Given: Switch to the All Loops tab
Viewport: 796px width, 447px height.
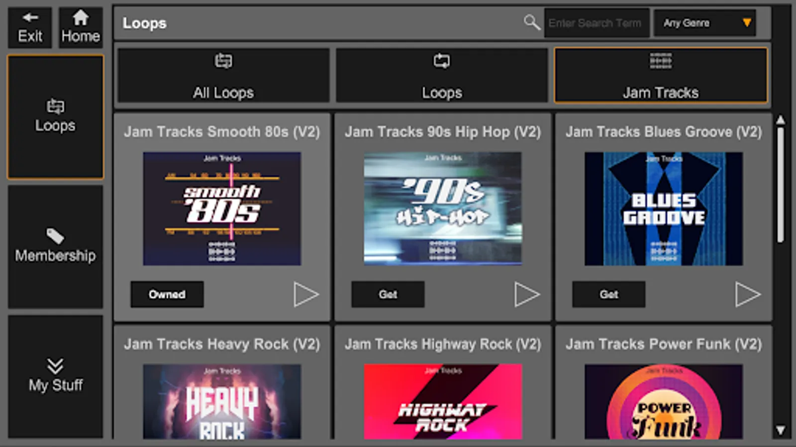Looking at the screenshot, I should point(223,75).
